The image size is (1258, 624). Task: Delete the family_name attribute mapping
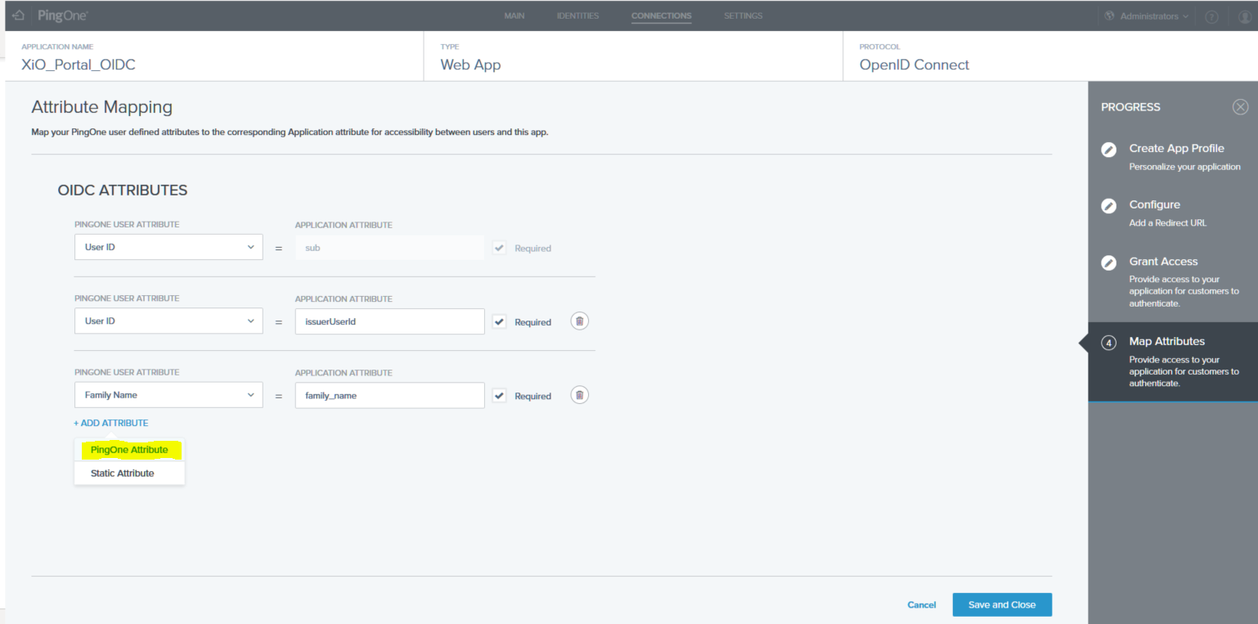[579, 395]
